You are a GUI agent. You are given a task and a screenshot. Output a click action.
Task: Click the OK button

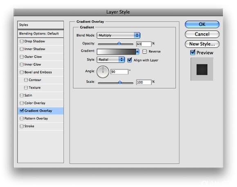coord(202,24)
